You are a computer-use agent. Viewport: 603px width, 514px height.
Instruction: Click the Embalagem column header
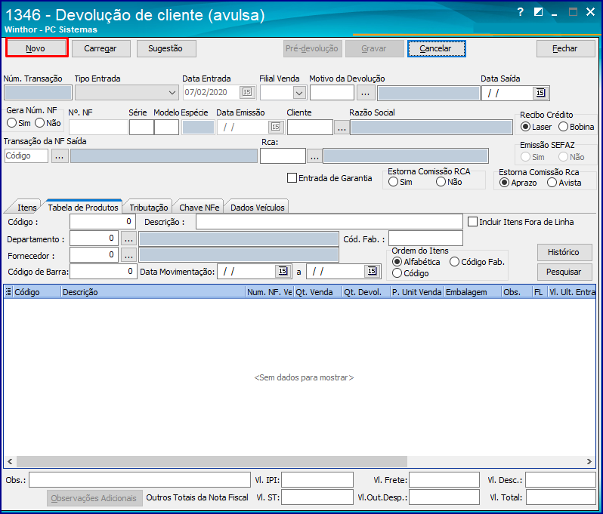[472, 292]
